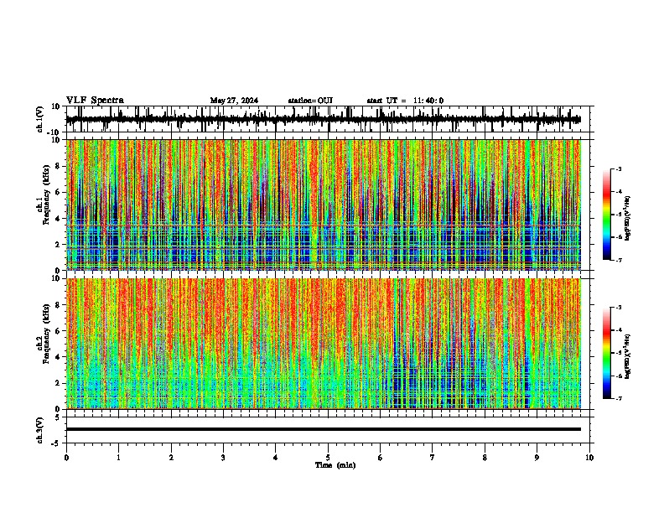Image resolution: width=664 pixels, height=513 pixels.
Task: Click time-axis tick label '8'
Action: (x=485, y=457)
